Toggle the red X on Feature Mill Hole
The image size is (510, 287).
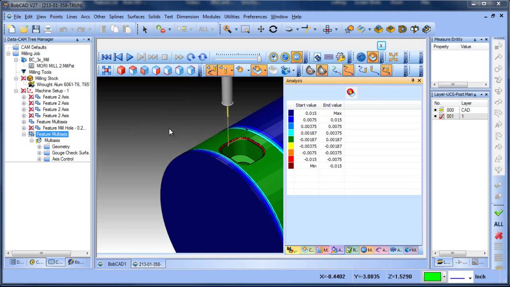pos(31,128)
